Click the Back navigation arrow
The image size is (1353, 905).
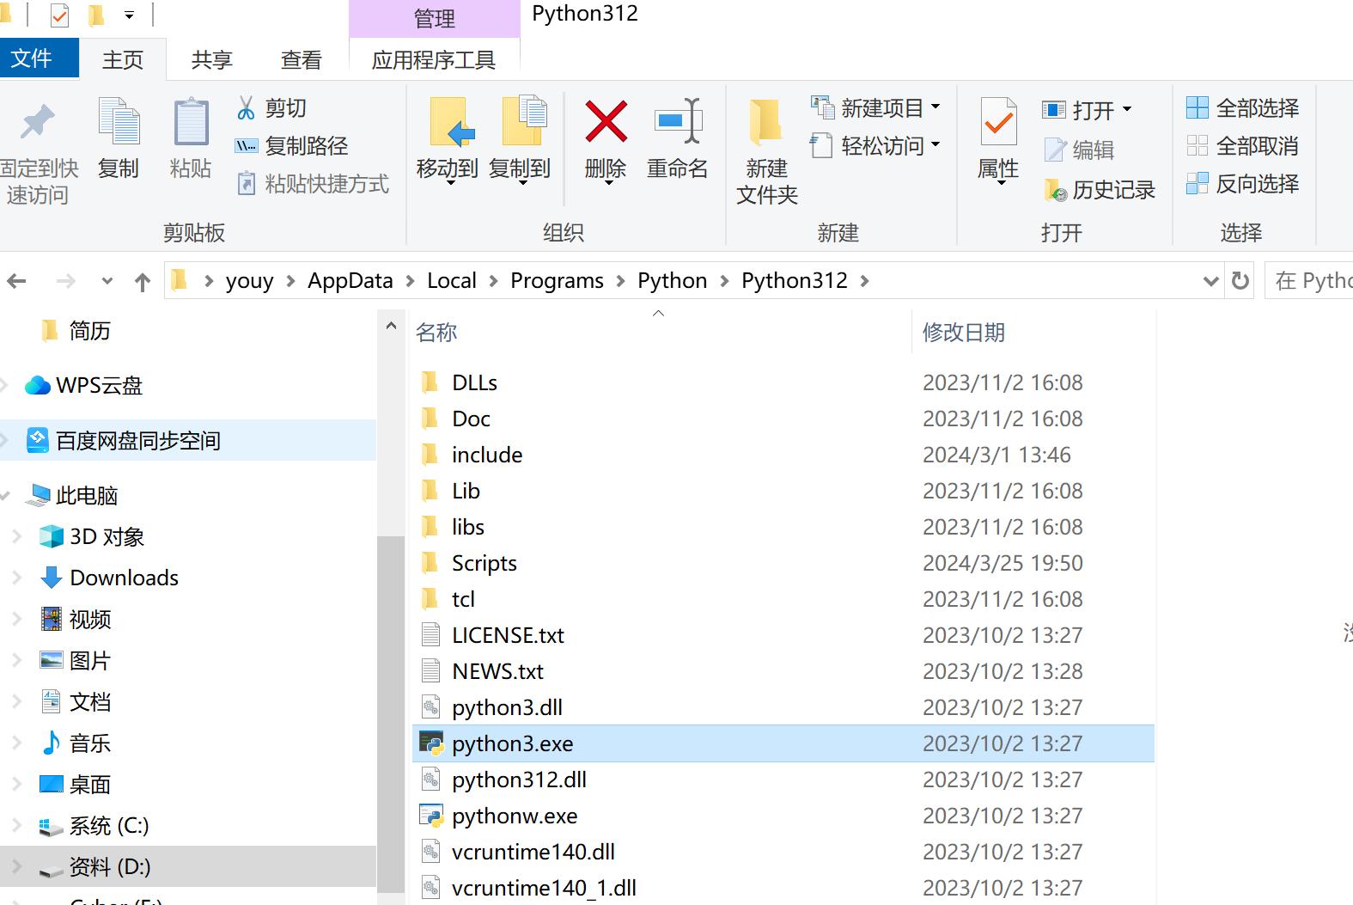point(16,281)
